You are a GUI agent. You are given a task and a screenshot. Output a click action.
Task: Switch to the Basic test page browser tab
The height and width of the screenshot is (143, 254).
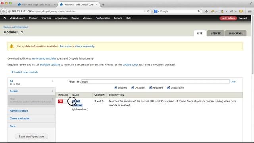click(37, 4)
